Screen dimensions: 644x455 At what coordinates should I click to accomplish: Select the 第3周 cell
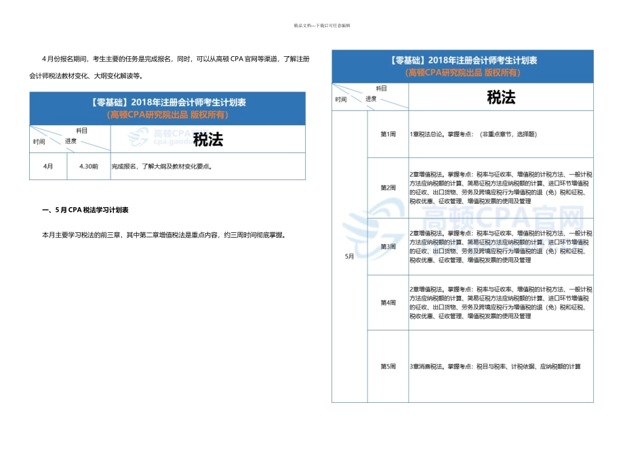[x=388, y=246]
